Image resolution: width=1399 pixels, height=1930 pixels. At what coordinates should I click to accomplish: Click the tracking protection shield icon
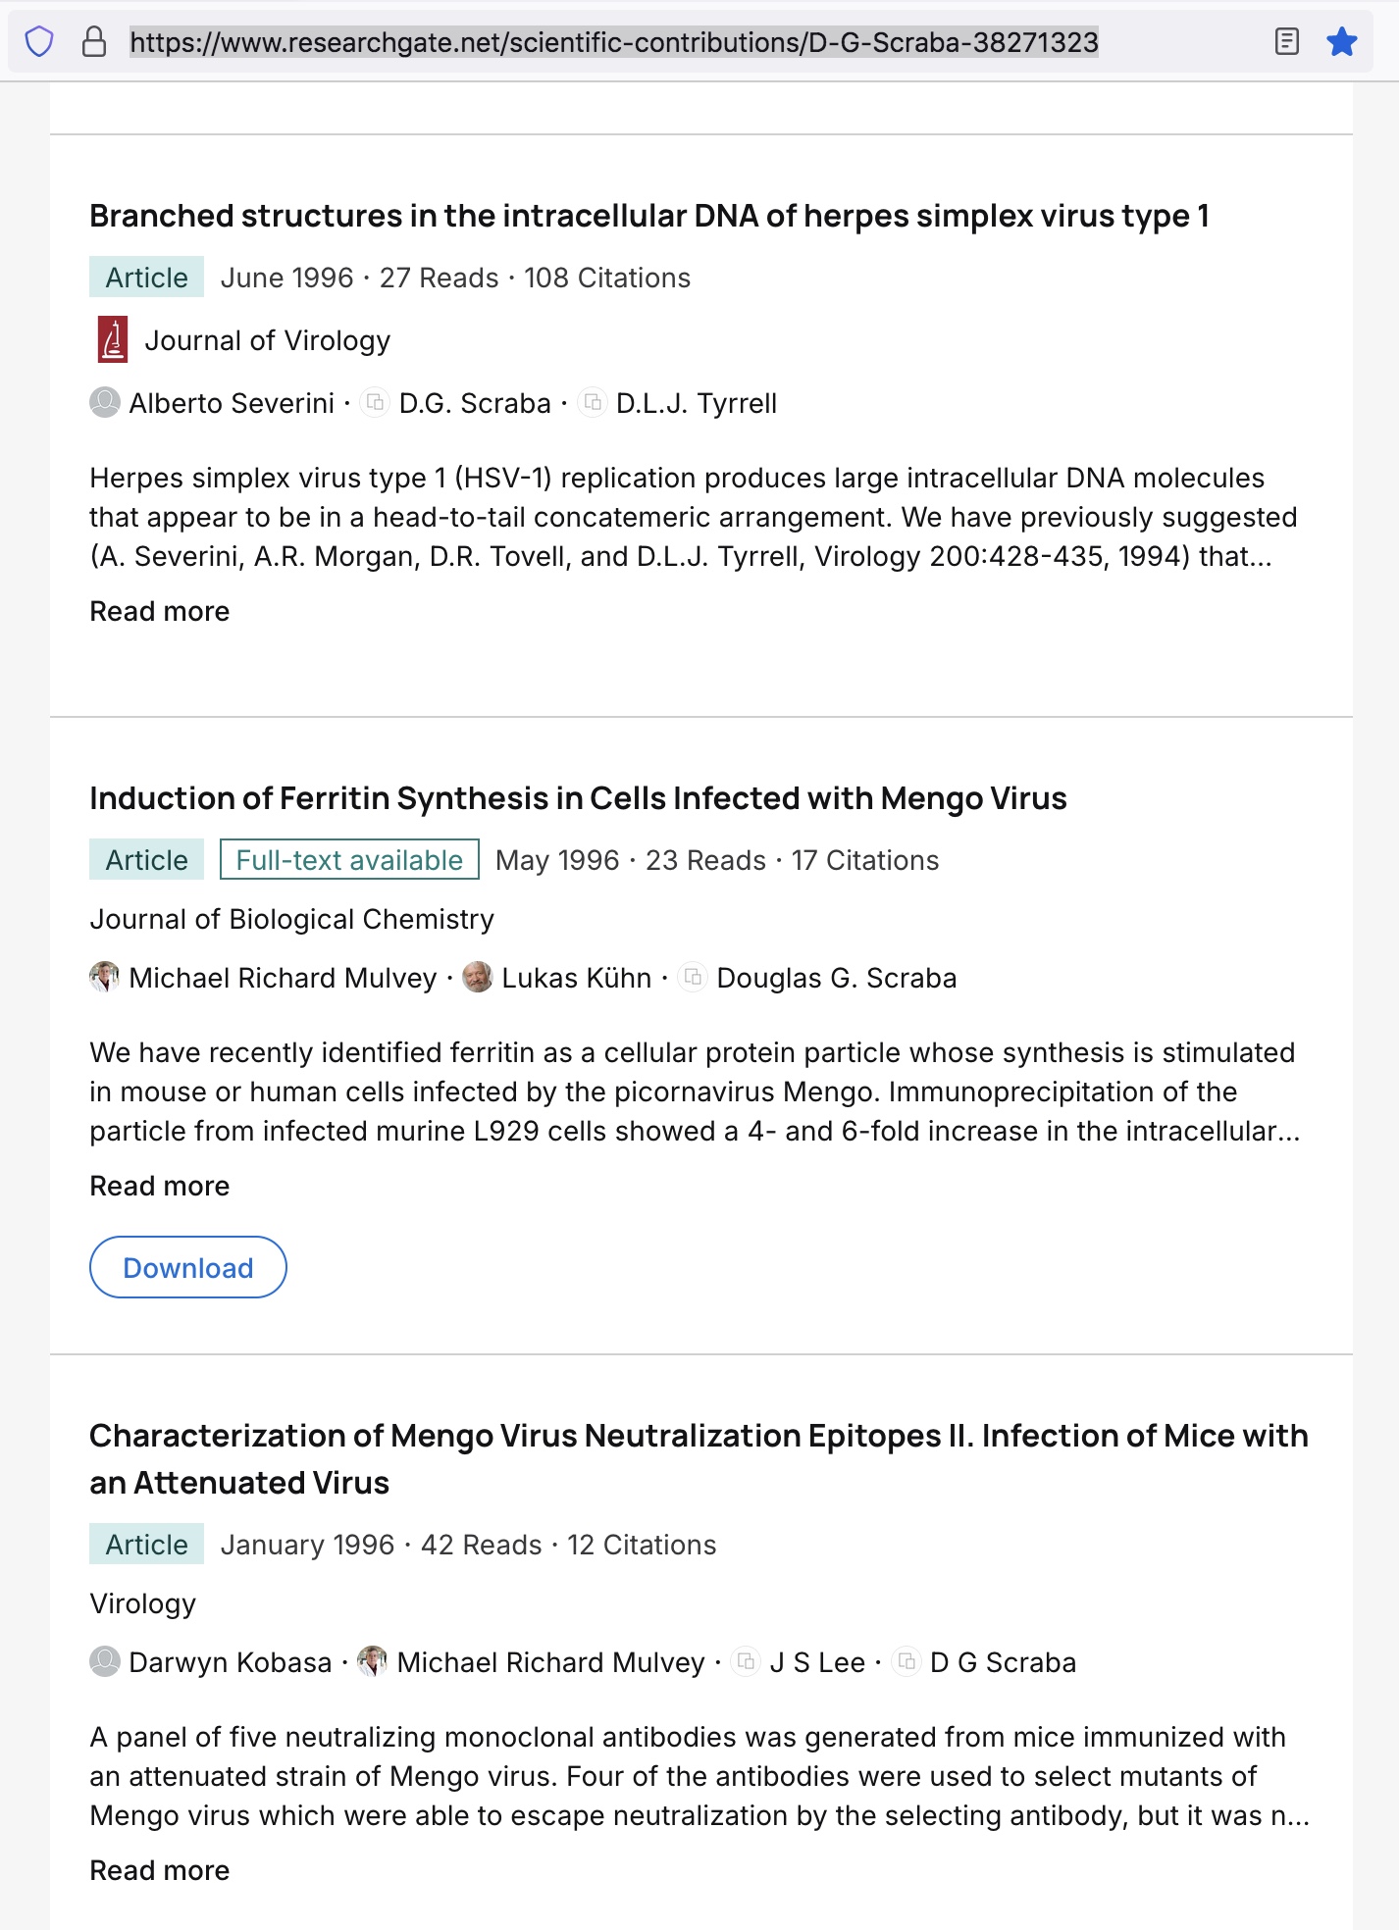[39, 42]
